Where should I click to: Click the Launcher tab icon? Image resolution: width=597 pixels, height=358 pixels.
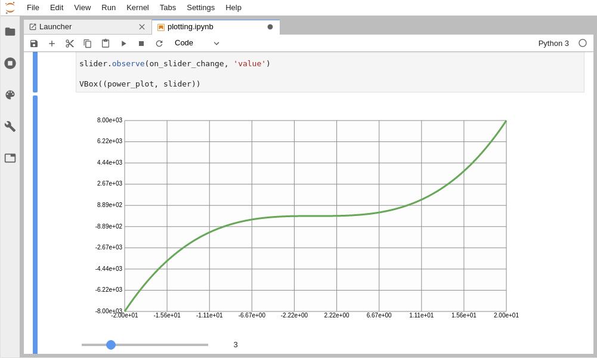[x=33, y=27]
